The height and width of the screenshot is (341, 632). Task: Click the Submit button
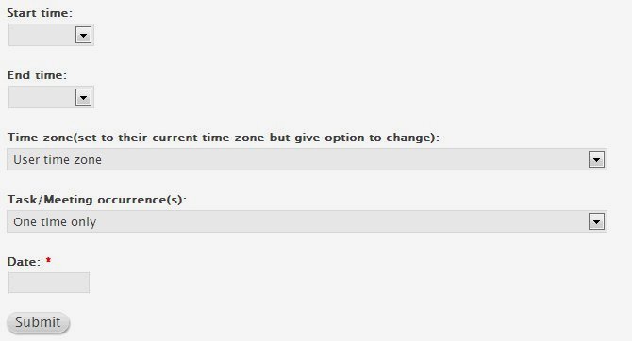(39, 322)
